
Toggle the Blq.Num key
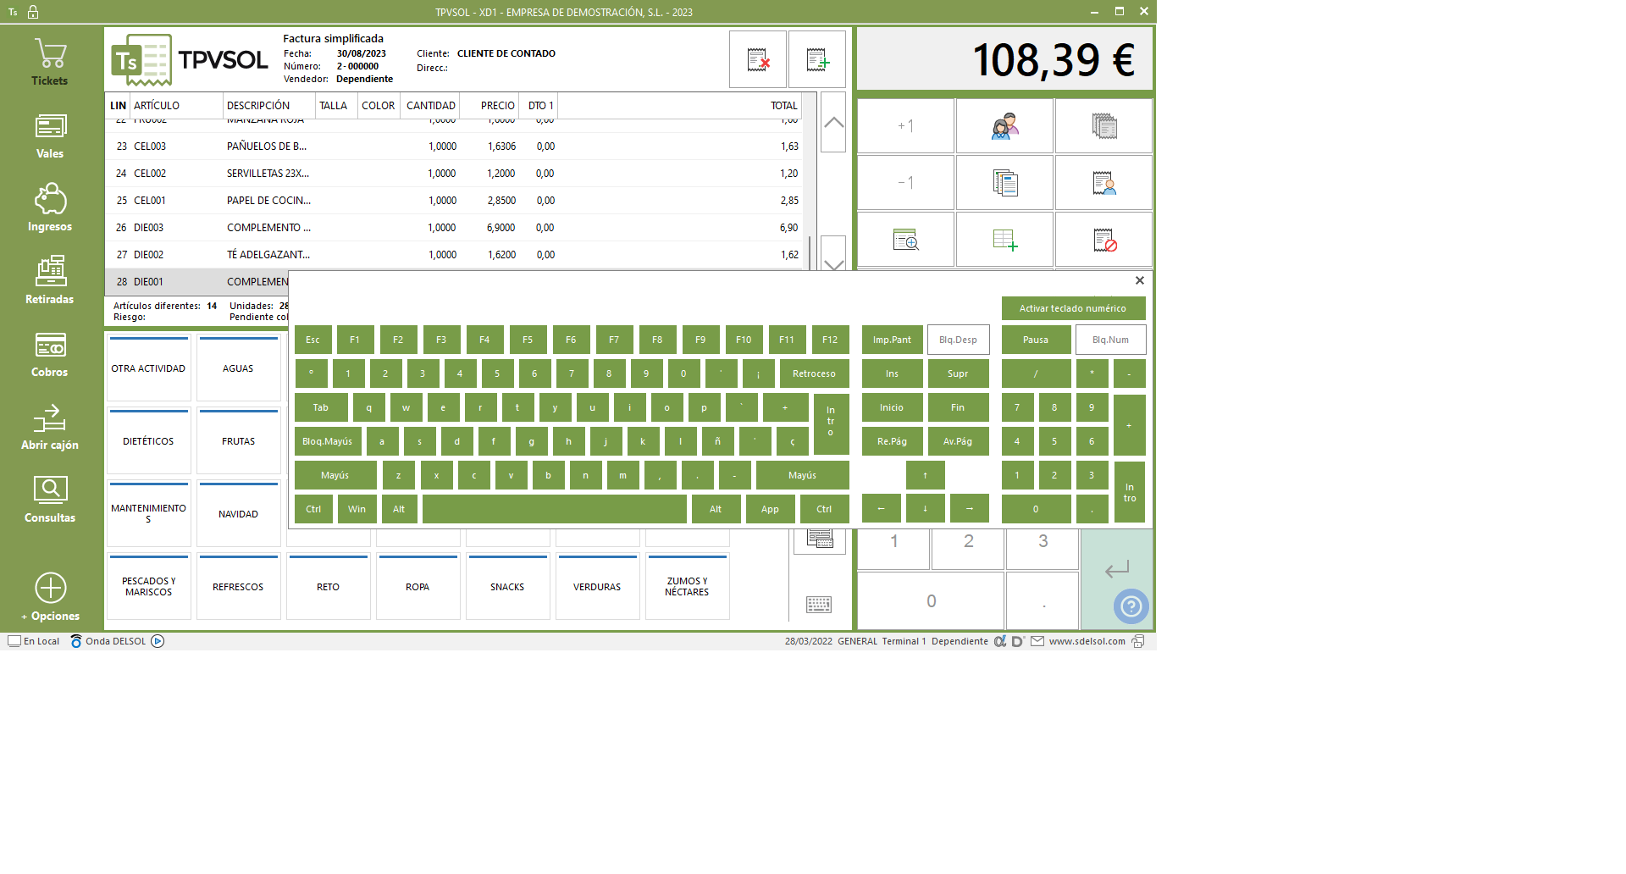[1110, 340]
